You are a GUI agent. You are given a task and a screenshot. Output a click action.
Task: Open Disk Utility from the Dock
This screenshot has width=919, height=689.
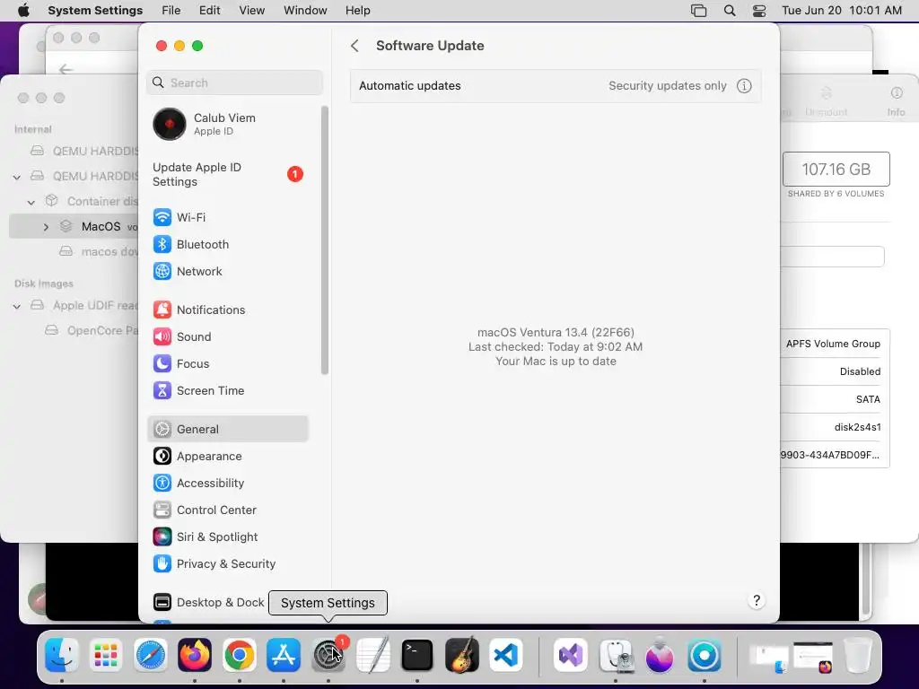616,655
